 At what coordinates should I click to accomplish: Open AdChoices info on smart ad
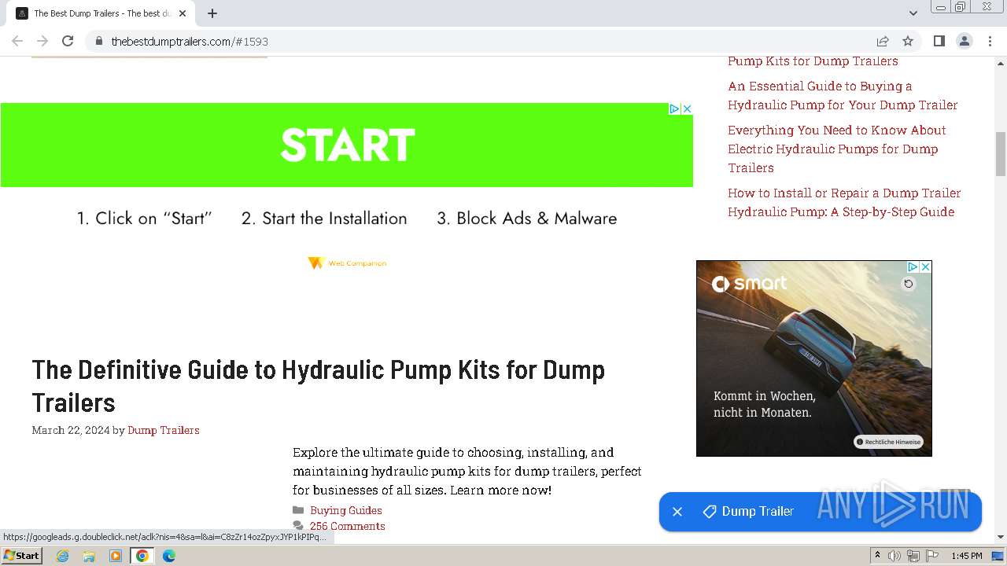[x=913, y=267]
